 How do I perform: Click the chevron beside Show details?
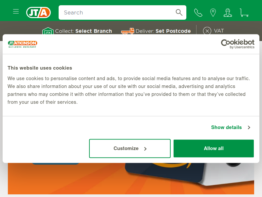coord(249,127)
